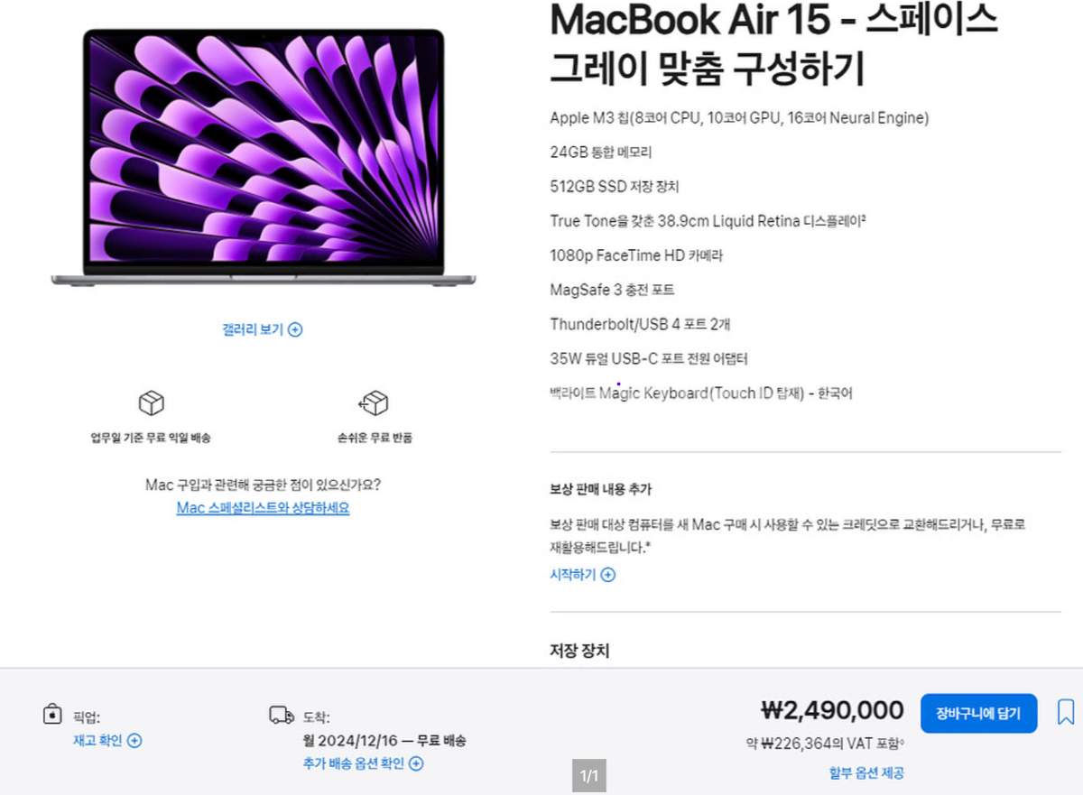
Task: Click the plus icon beside 추가 배송 옵션 확인
Action: tap(416, 763)
